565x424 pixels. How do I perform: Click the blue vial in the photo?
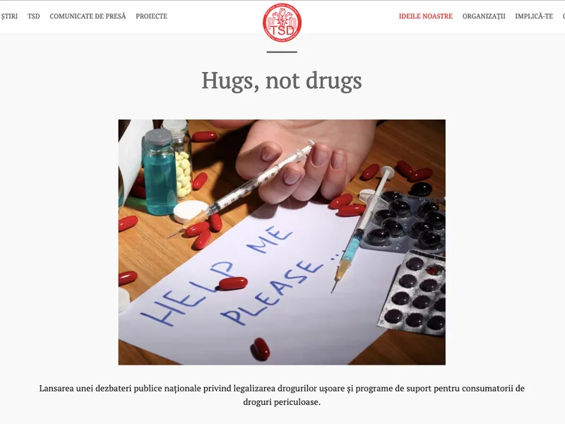[159, 172]
